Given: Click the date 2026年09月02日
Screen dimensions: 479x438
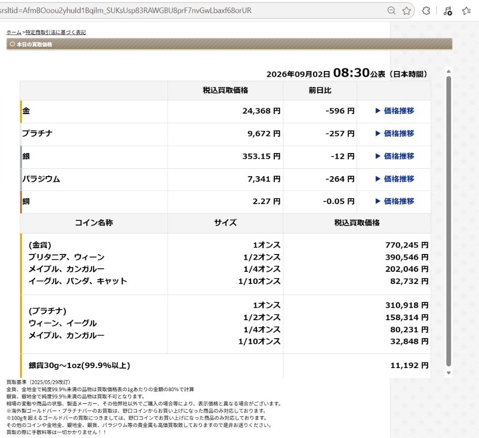Looking at the screenshot, I should click(298, 74).
